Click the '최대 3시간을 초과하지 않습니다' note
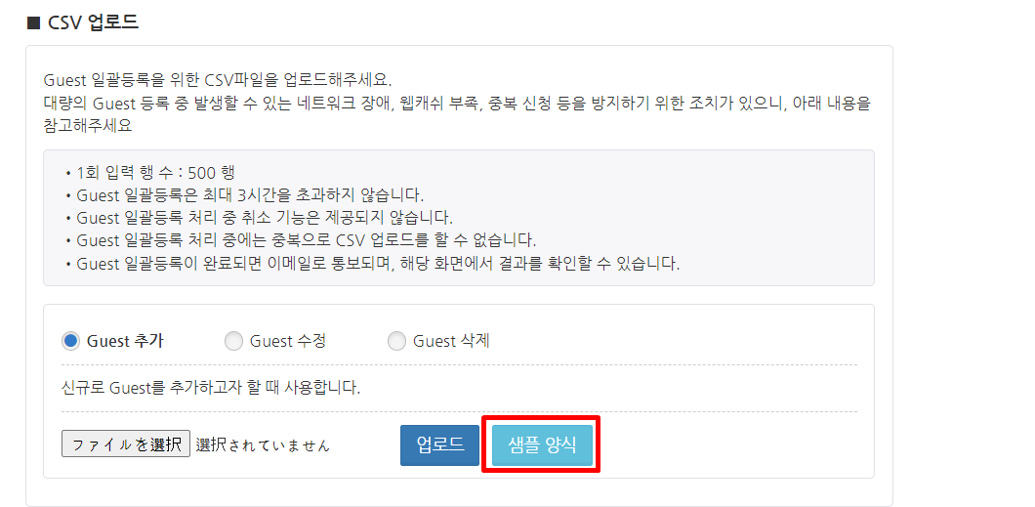This screenshot has width=1035, height=507. coord(250,194)
